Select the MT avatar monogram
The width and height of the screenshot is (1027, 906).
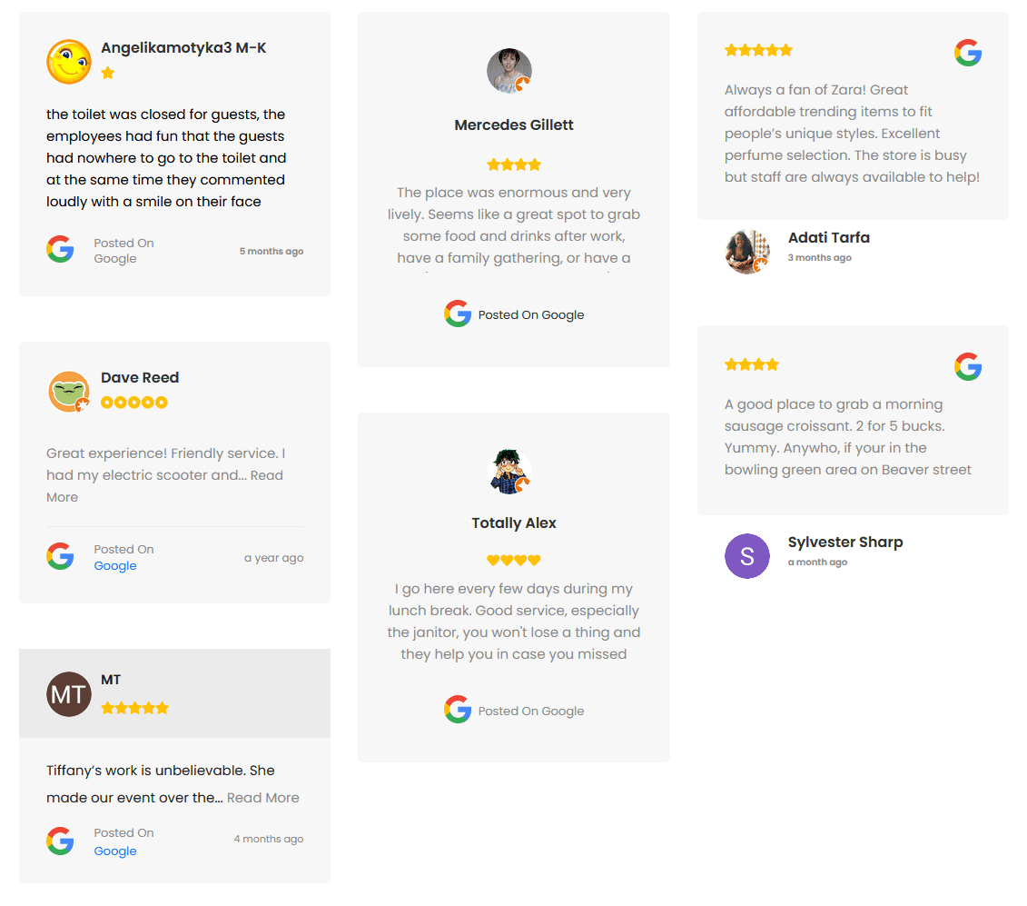(68, 693)
